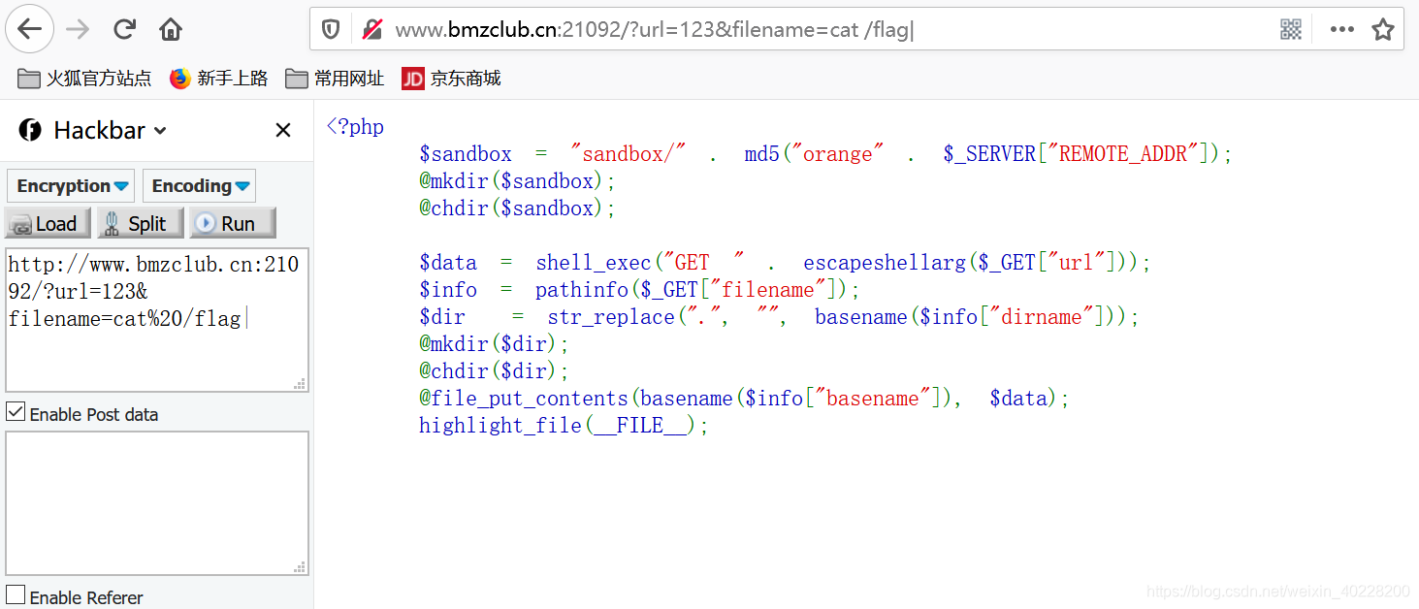Click the Hackbar logo icon

coord(30,130)
